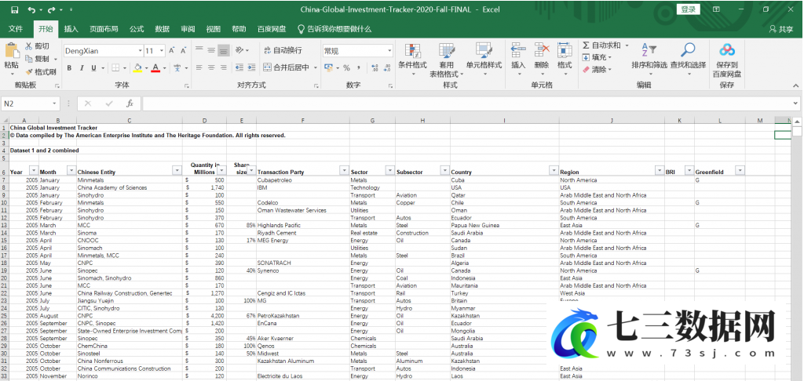Activate the 格式刷 format painter
The height and width of the screenshot is (381, 804).
click(x=41, y=71)
